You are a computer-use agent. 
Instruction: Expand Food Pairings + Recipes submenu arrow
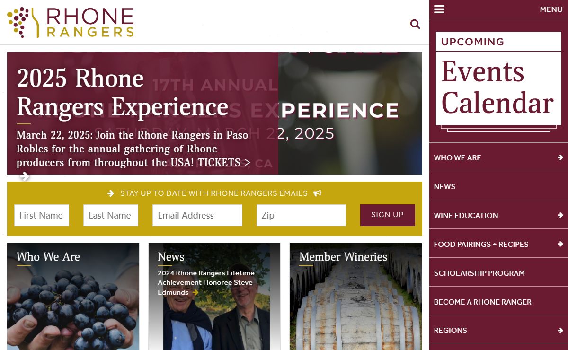click(560, 244)
